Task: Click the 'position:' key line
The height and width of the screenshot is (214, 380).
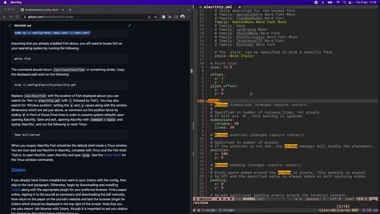Action: click(x=220, y=150)
